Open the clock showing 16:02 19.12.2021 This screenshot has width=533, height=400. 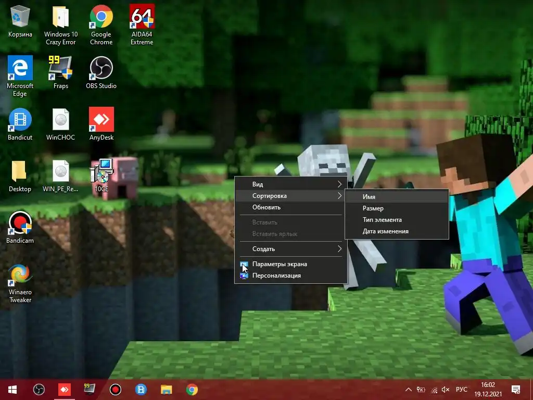pyautogui.click(x=488, y=390)
